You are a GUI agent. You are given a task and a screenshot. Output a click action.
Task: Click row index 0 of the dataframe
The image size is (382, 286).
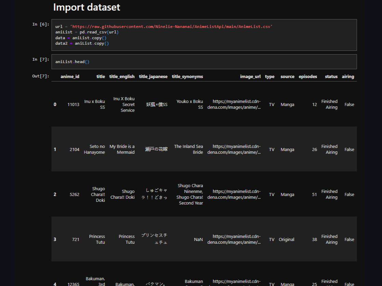click(x=55, y=105)
